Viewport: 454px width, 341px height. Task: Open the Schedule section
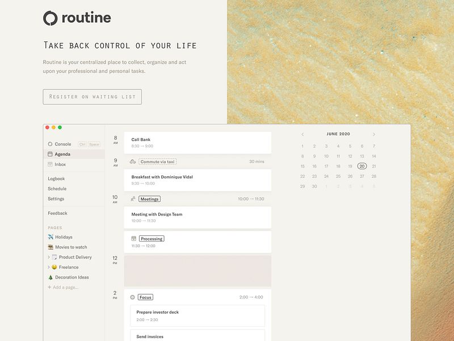click(57, 189)
